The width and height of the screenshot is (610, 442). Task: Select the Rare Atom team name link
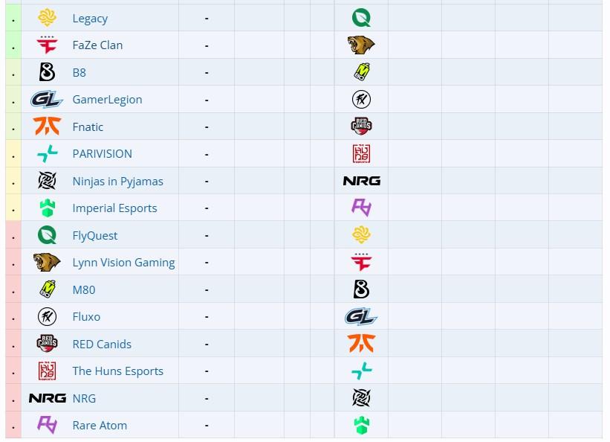[x=100, y=426]
